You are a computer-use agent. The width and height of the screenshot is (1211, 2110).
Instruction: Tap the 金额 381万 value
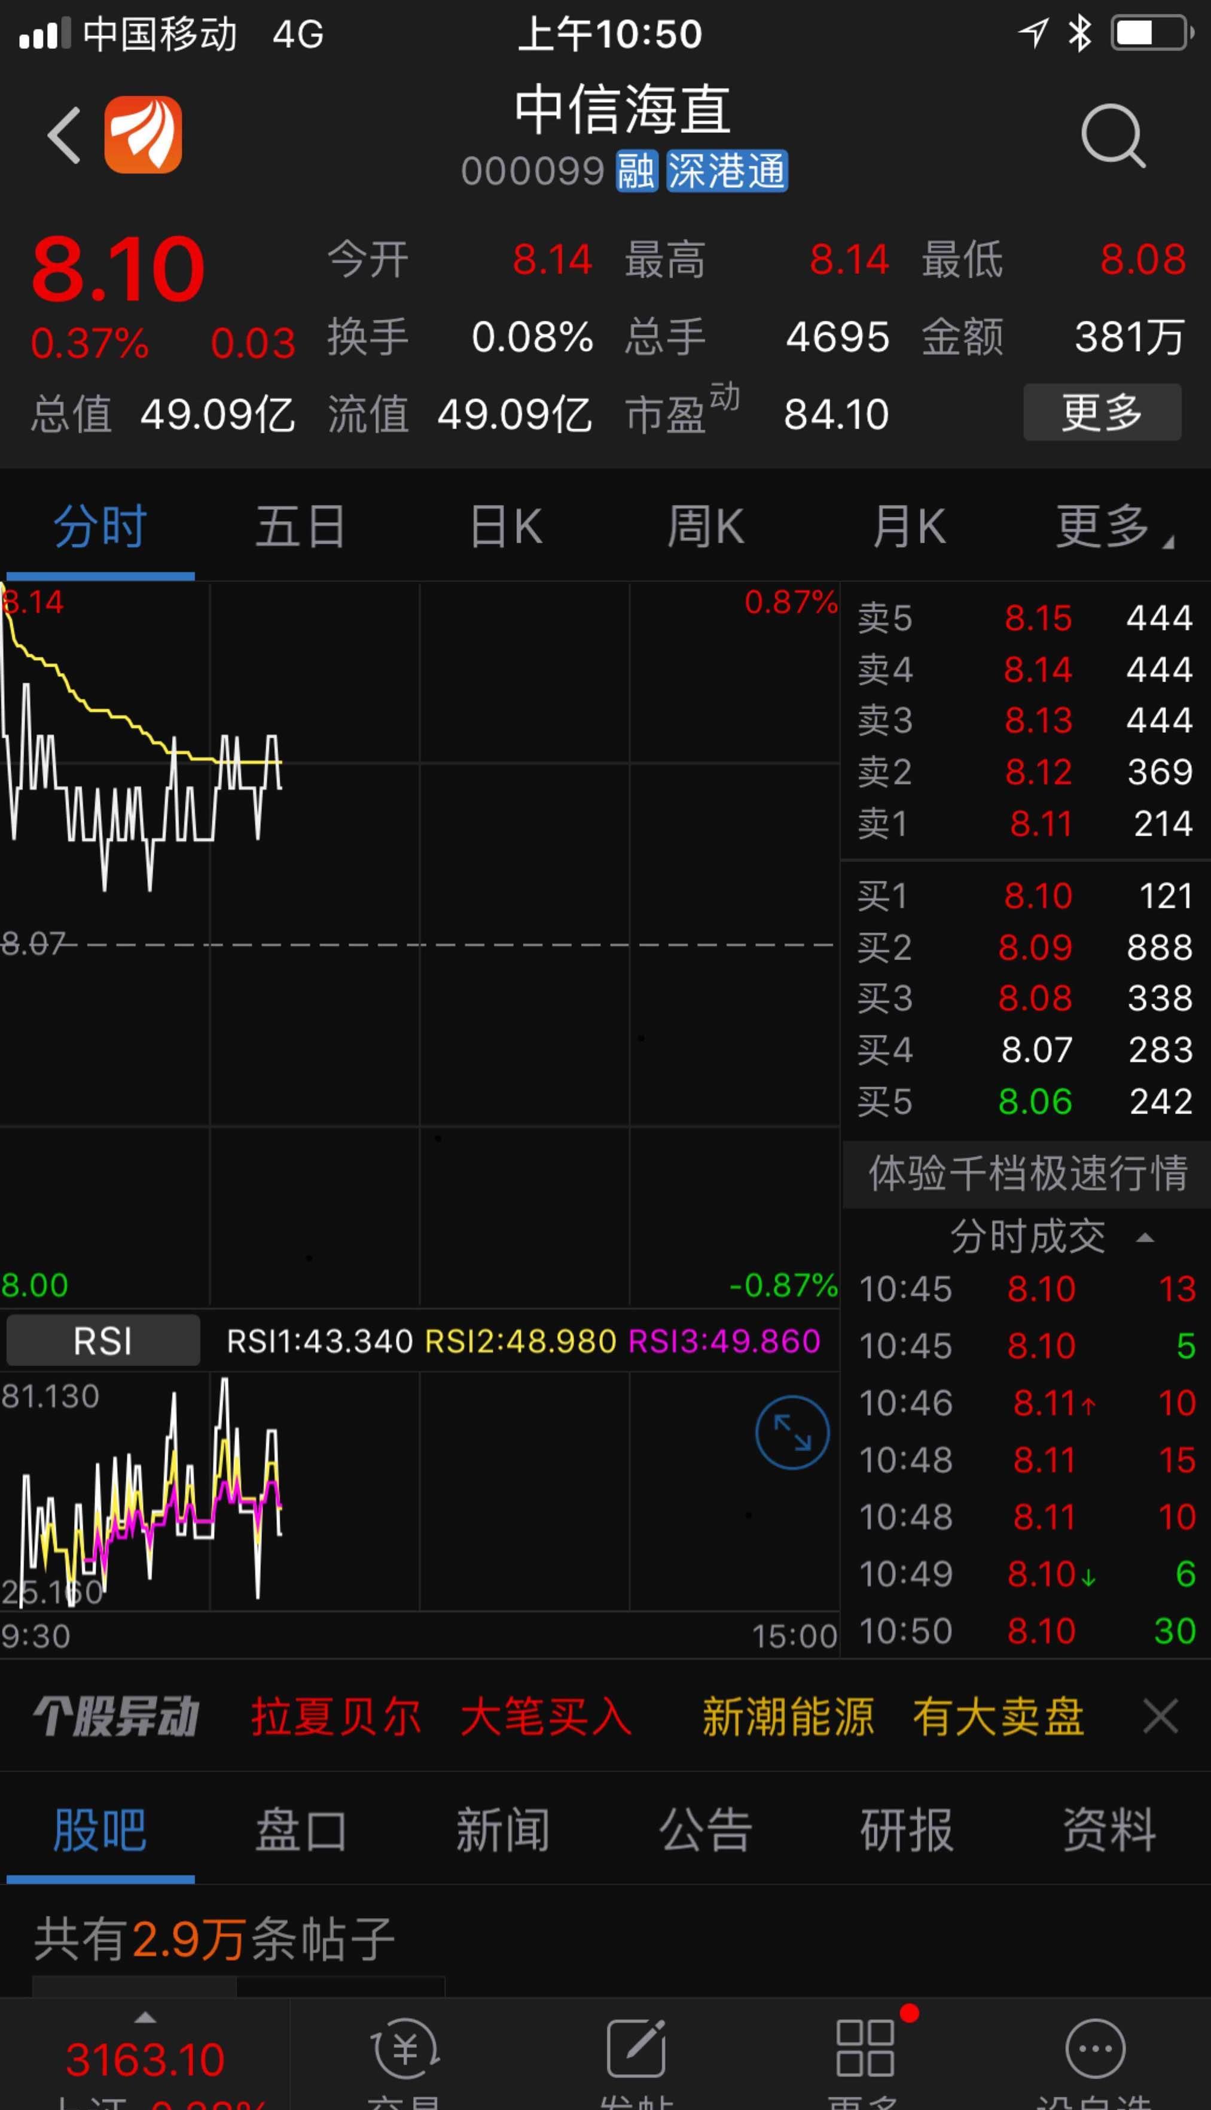(x=1128, y=337)
